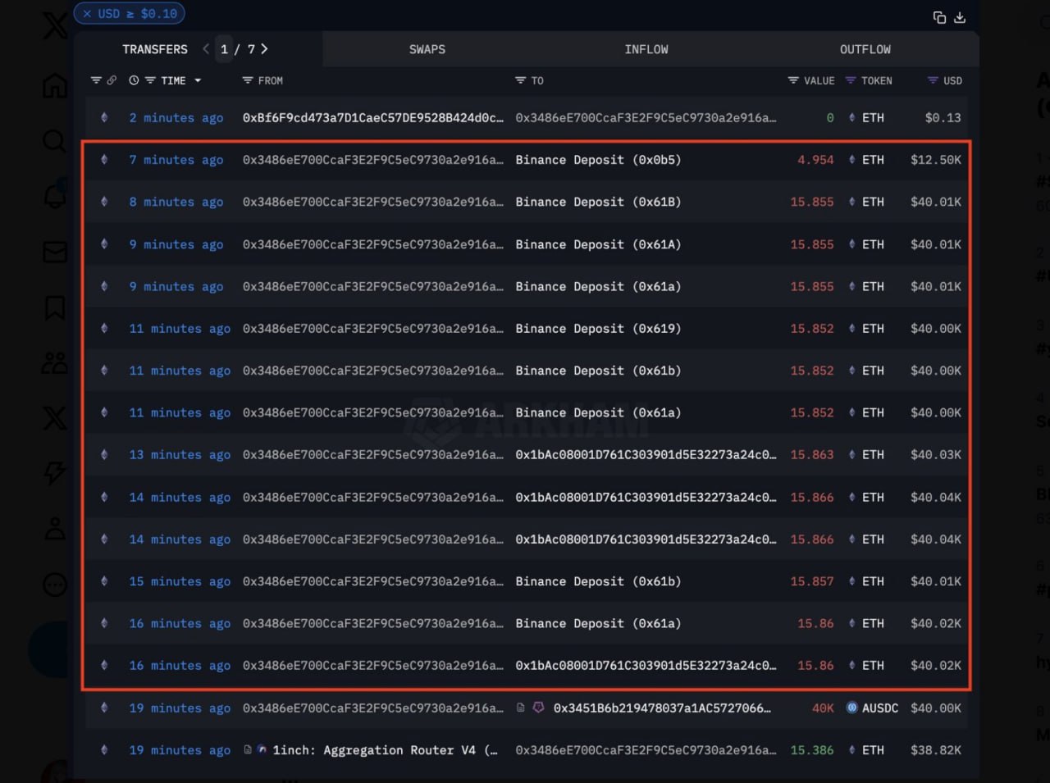Open the Binance Deposit (0x619) entity
Screen dimensions: 1050x783
[x=598, y=329]
